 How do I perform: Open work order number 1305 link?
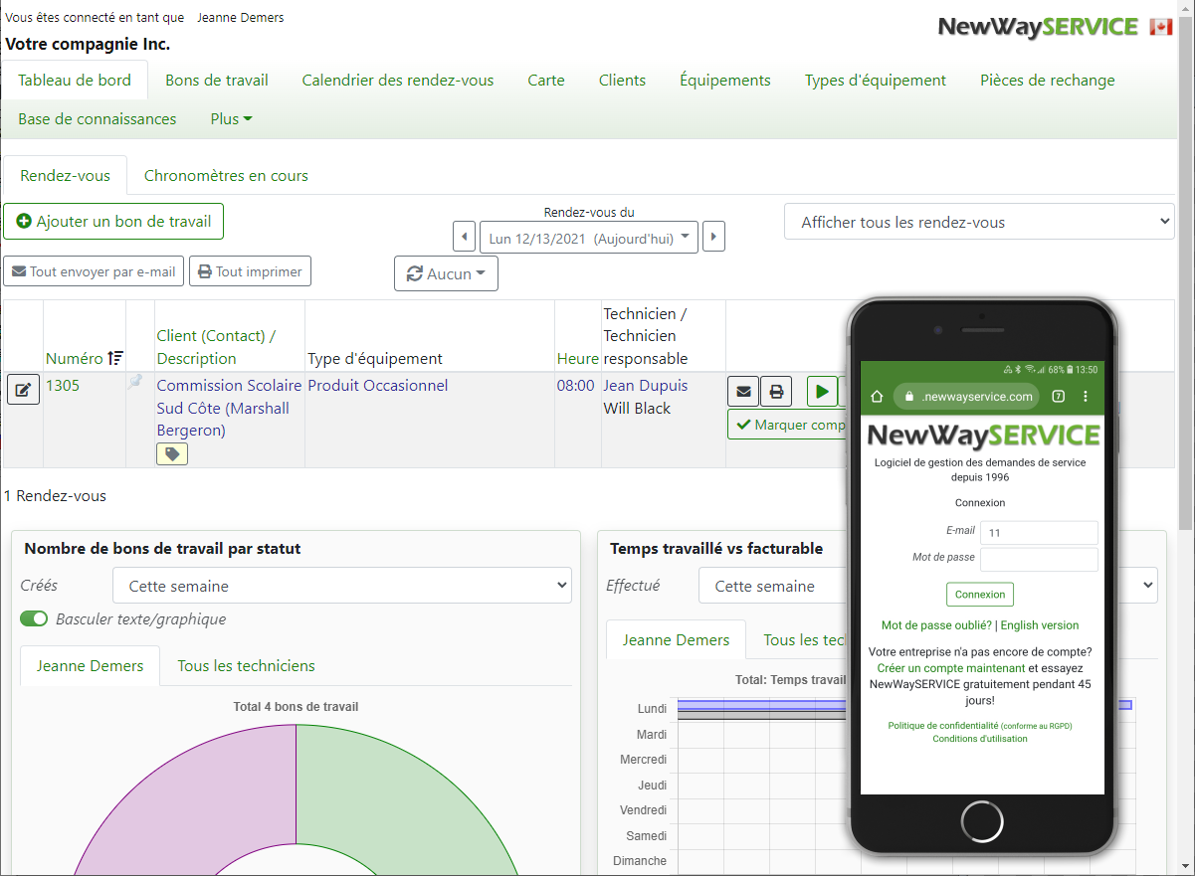pyautogui.click(x=63, y=385)
